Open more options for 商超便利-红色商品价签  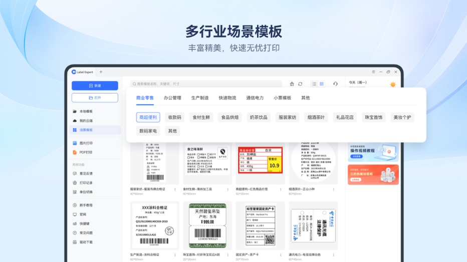tap(281, 189)
